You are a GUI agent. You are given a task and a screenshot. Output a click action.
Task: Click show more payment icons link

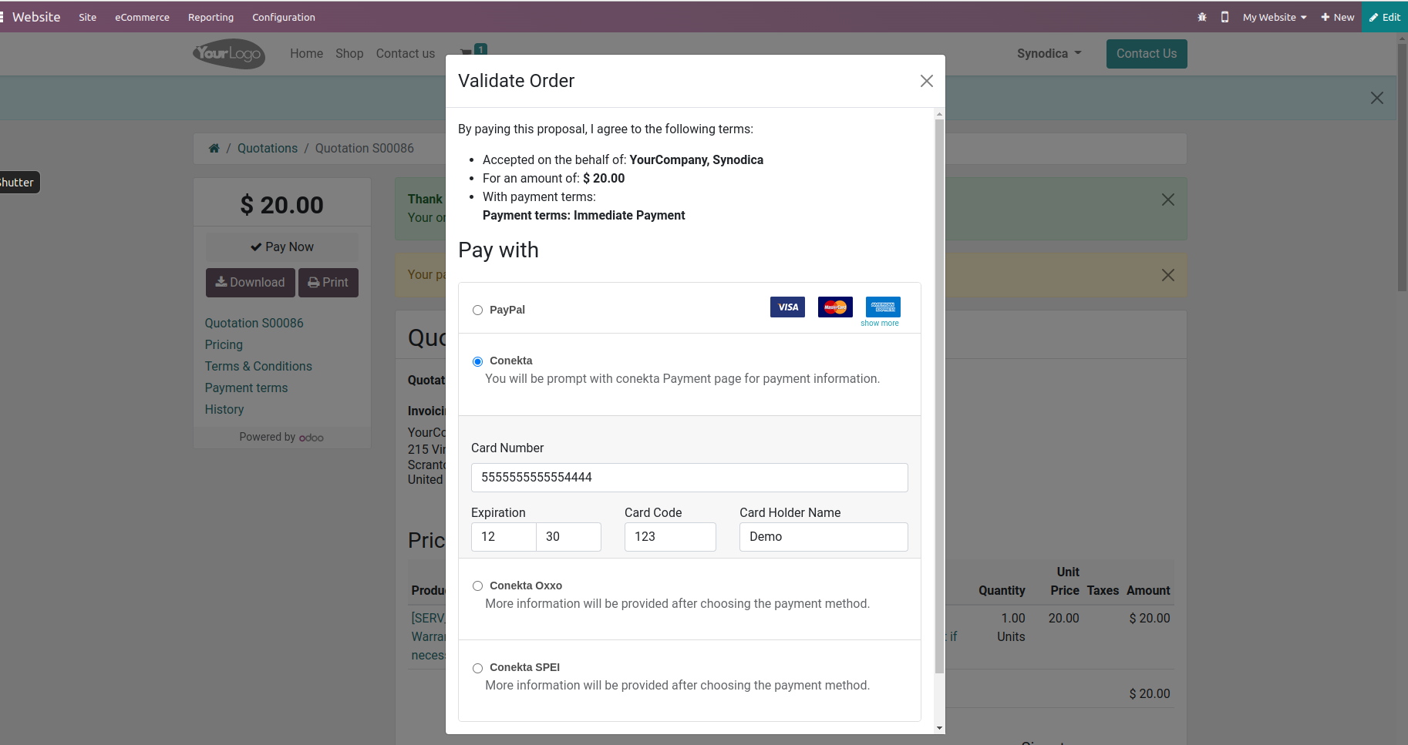pyautogui.click(x=880, y=324)
